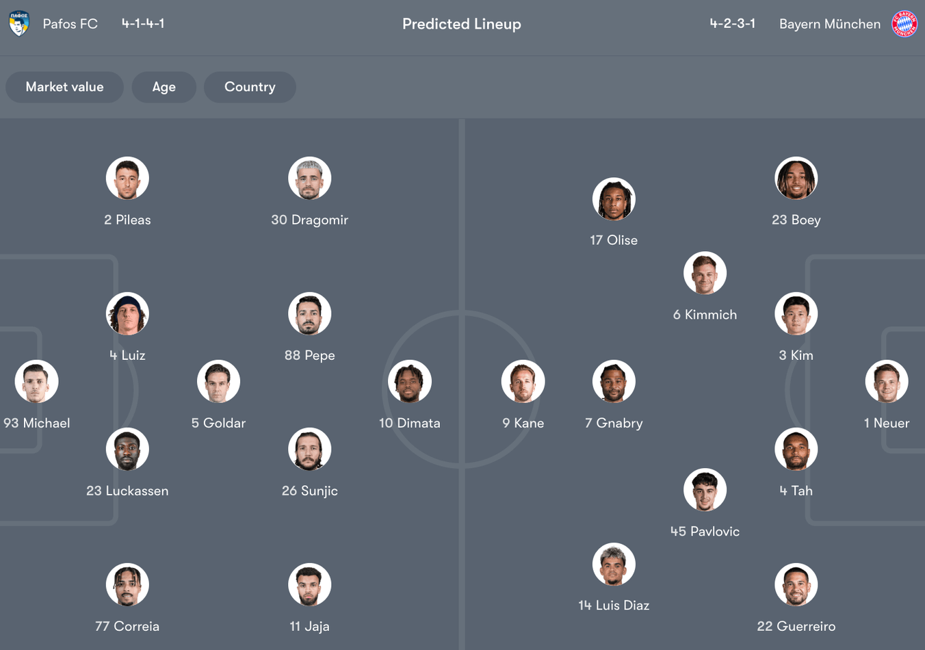The image size is (925, 650).
Task: Toggle the Country filter pill
Action: pyautogui.click(x=250, y=87)
